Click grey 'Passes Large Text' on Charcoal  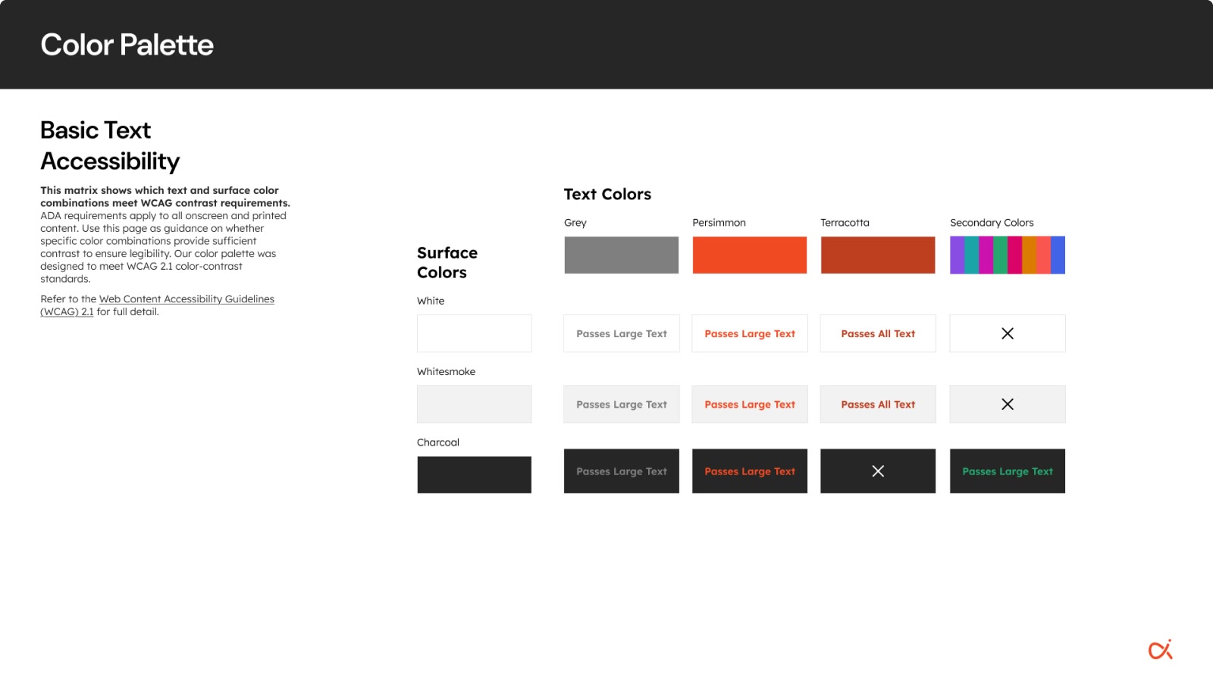[x=622, y=471]
